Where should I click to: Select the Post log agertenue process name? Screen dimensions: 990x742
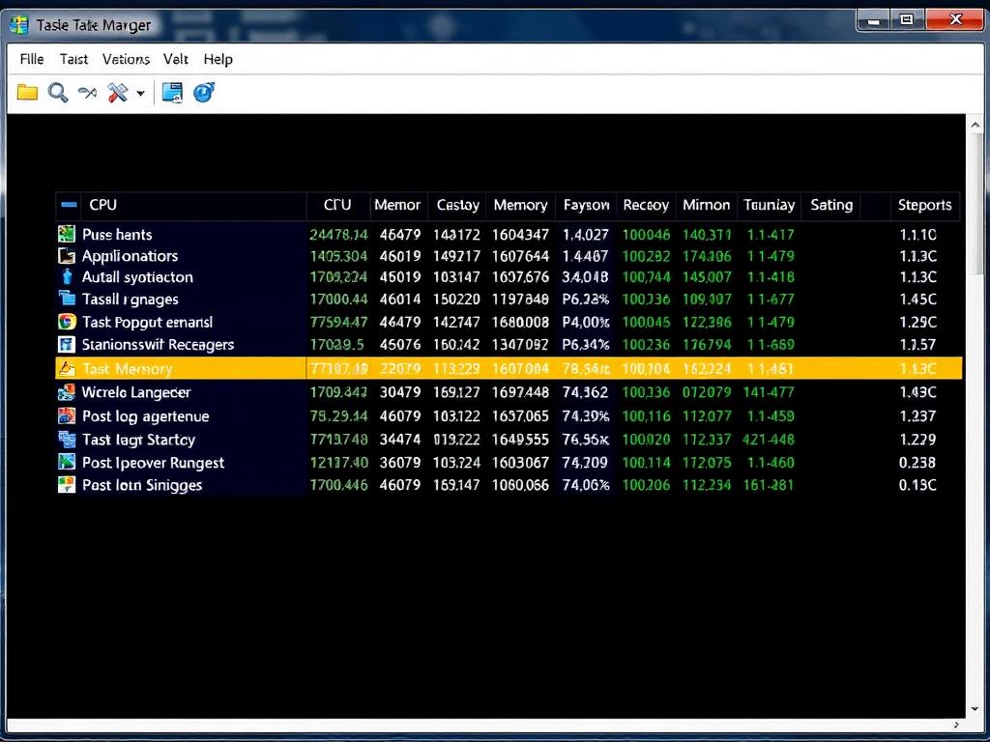(x=146, y=416)
